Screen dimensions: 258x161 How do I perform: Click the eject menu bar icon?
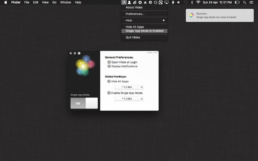tap(145, 2)
